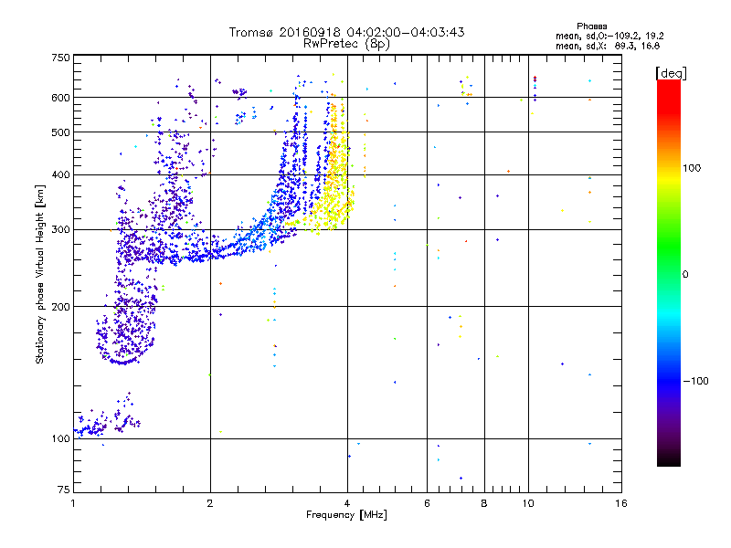The height and width of the screenshot is (548, 731).
Task: Select the "mean, sd,O:-109.2, 19.2" line
Action: [x=609, y=36]
